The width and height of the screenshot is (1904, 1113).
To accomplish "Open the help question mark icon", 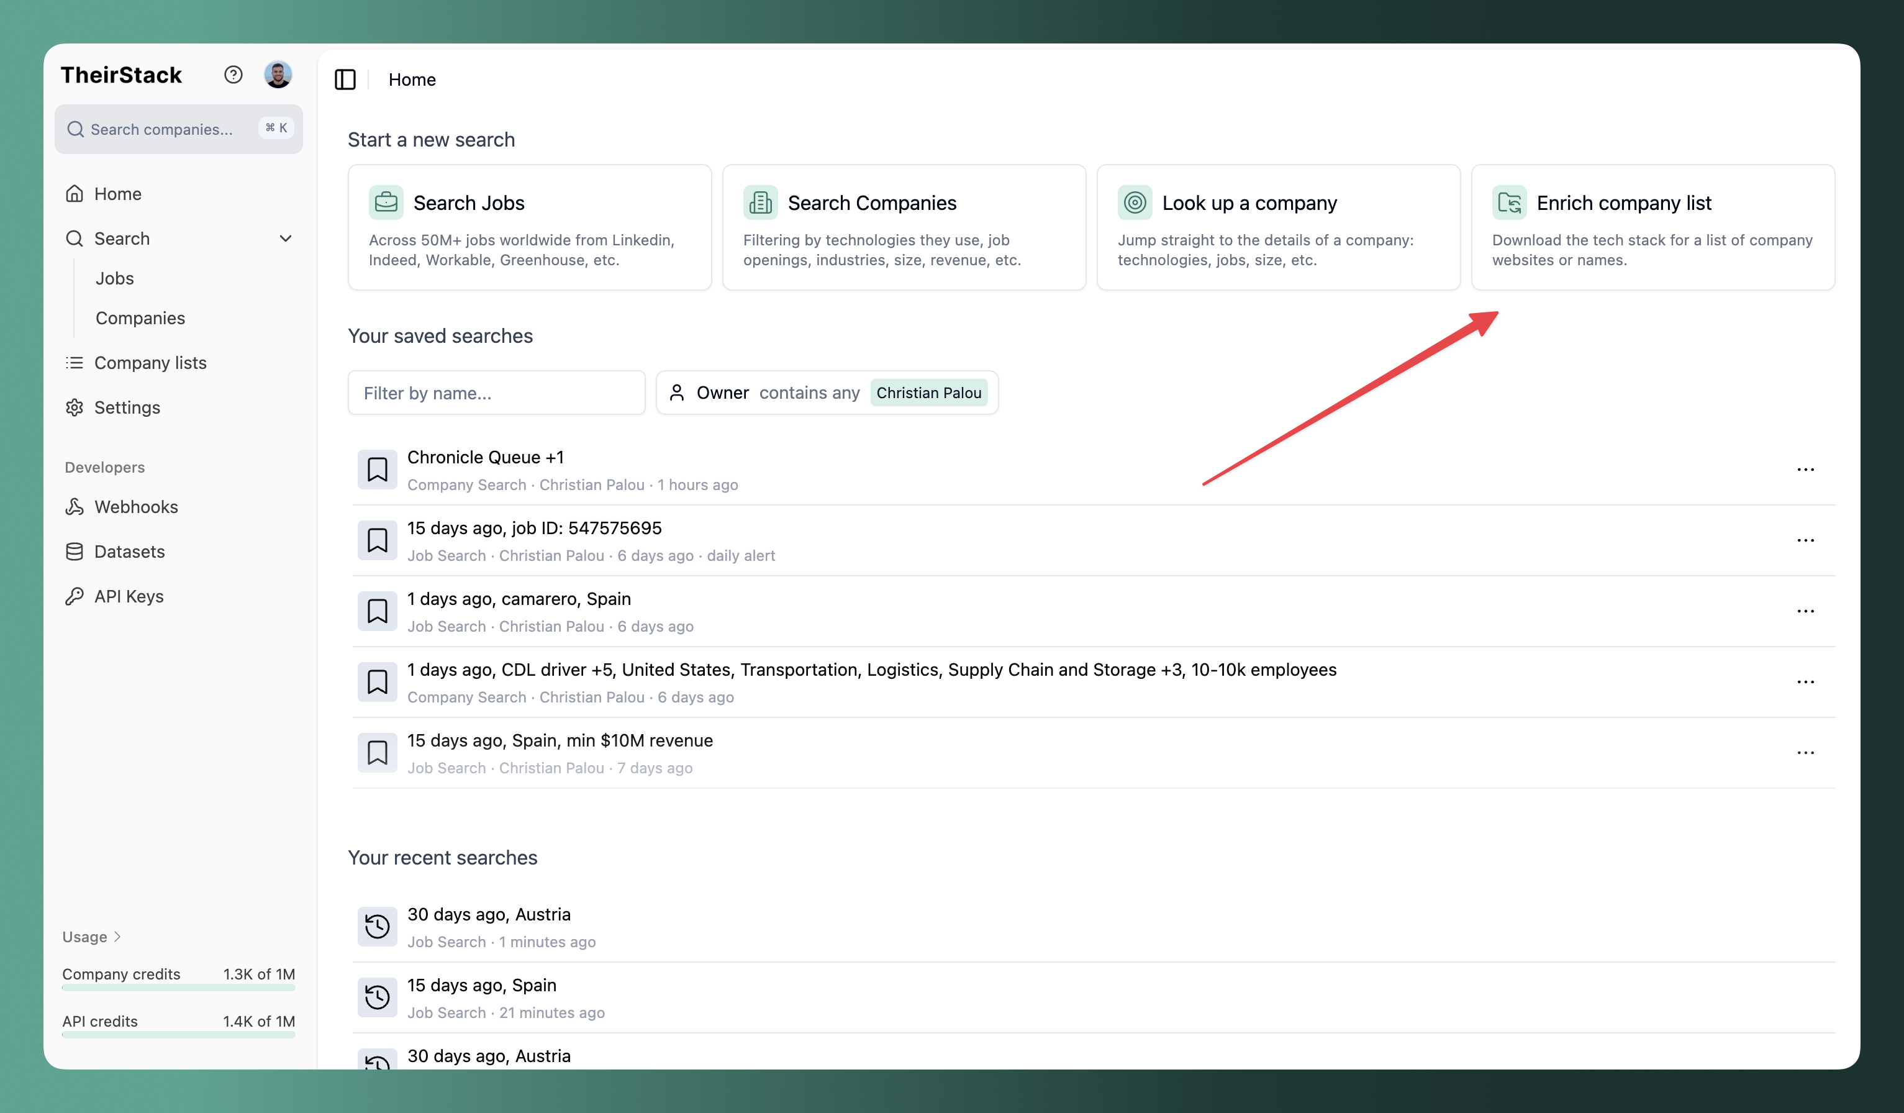I will (233, 74).
